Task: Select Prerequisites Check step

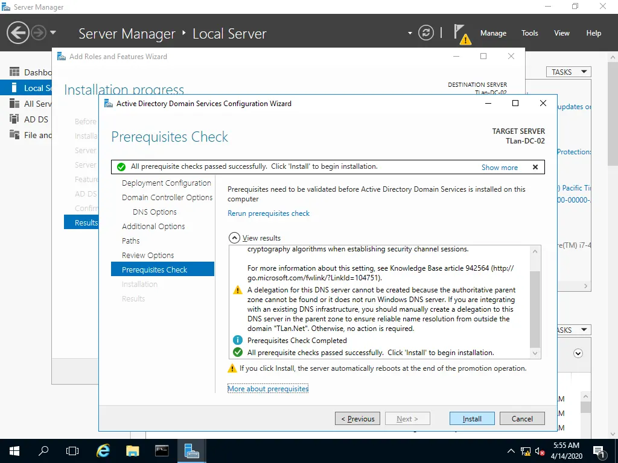Action: click(x=162, y=269)
